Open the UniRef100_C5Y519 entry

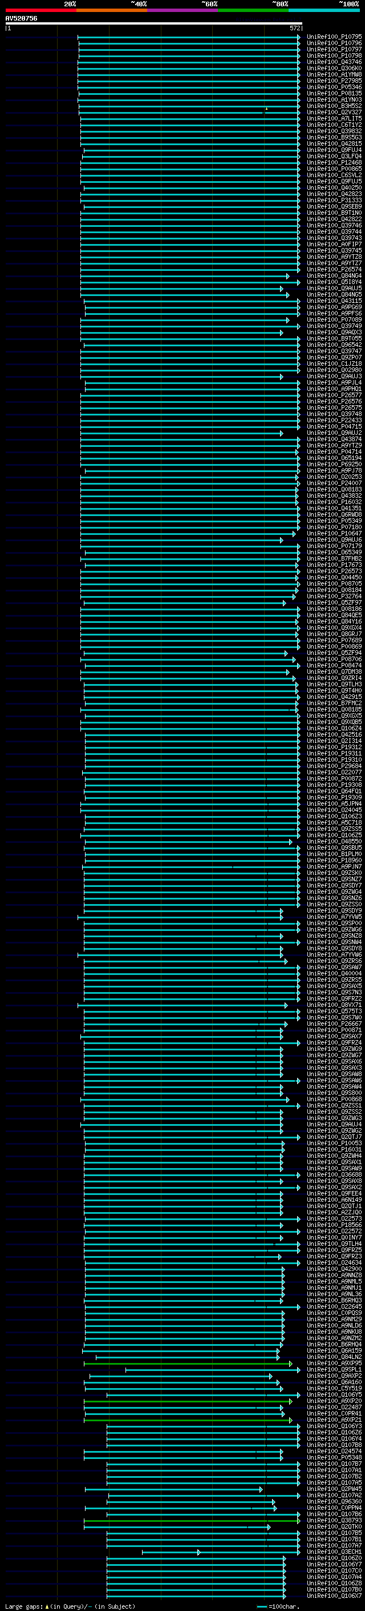tap(334, 1388)
